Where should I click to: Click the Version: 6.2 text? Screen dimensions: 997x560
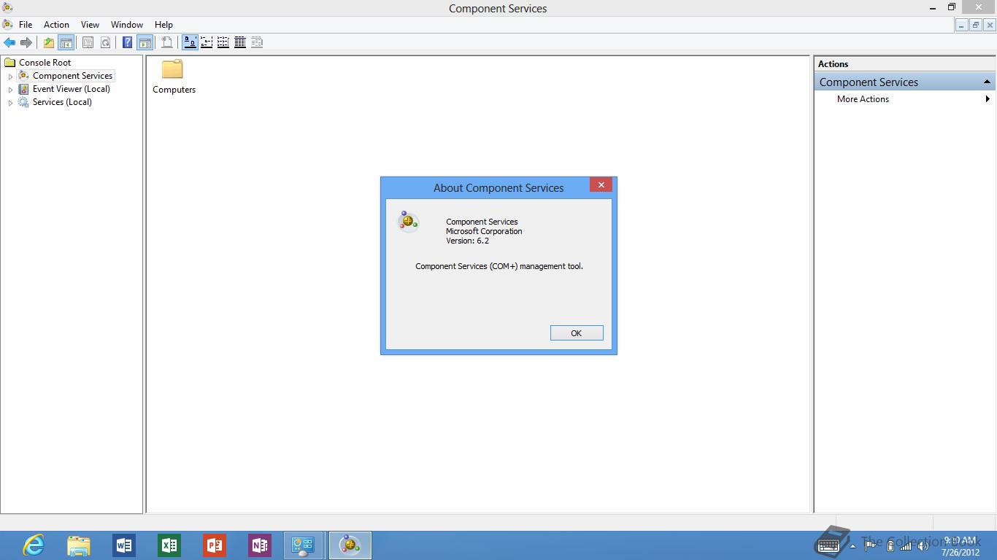point(467,241)
